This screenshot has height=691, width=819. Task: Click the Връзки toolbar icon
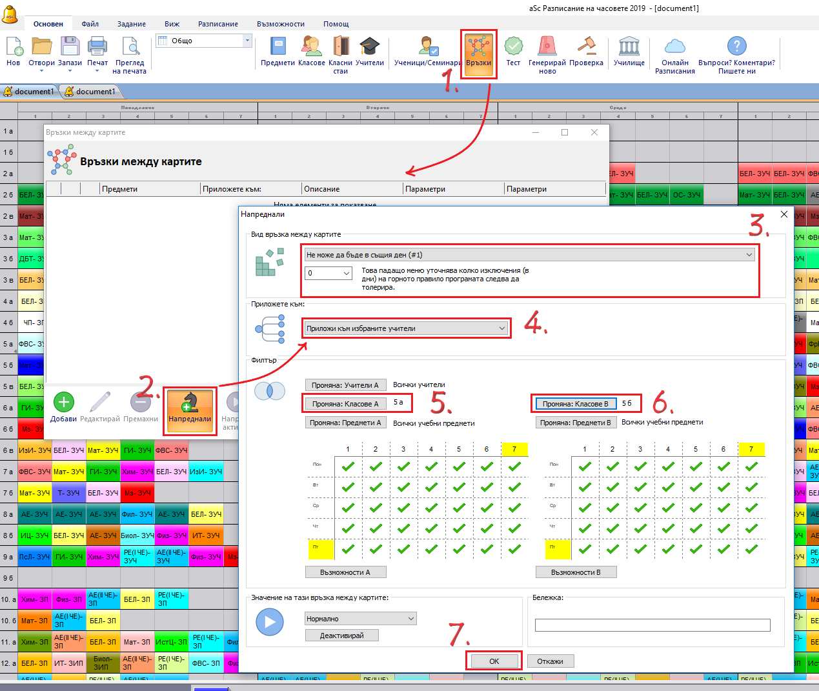[x=478, y=48]
